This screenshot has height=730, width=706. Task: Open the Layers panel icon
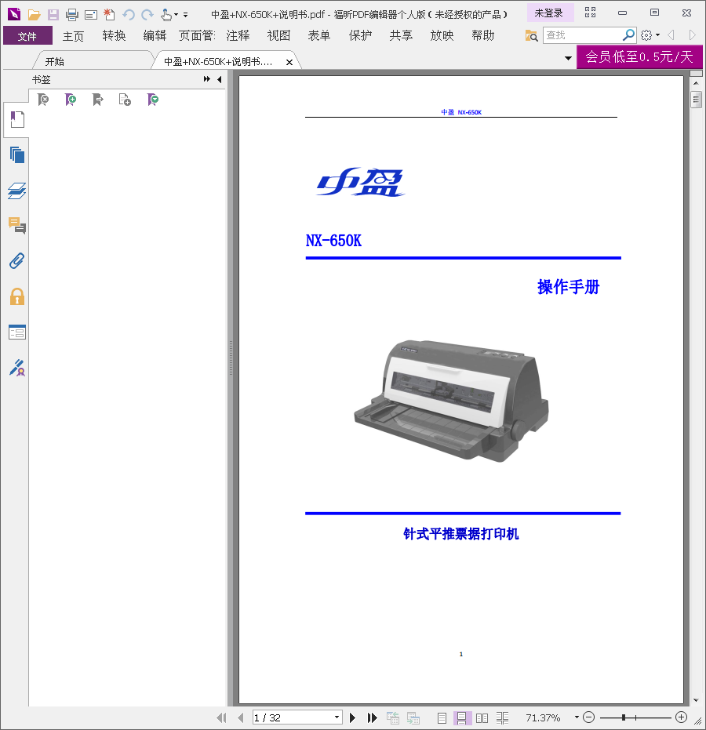click(x=16, y=191)
